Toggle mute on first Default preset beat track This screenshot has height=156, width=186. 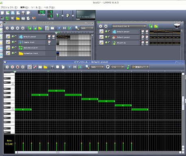click(x=106, y=31)
